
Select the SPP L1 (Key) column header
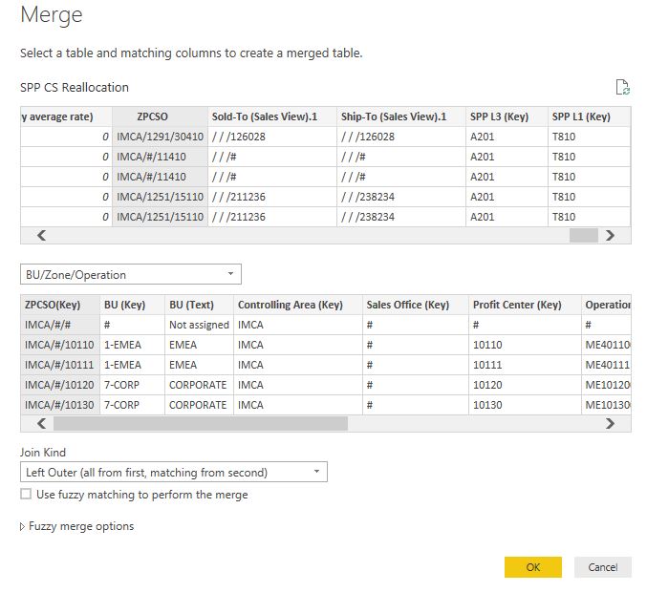pos(590,116)
